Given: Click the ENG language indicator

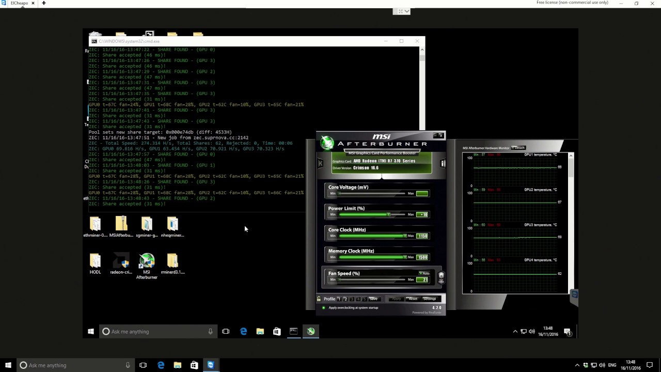Looking at the screenshot, I should coord(612,365).
